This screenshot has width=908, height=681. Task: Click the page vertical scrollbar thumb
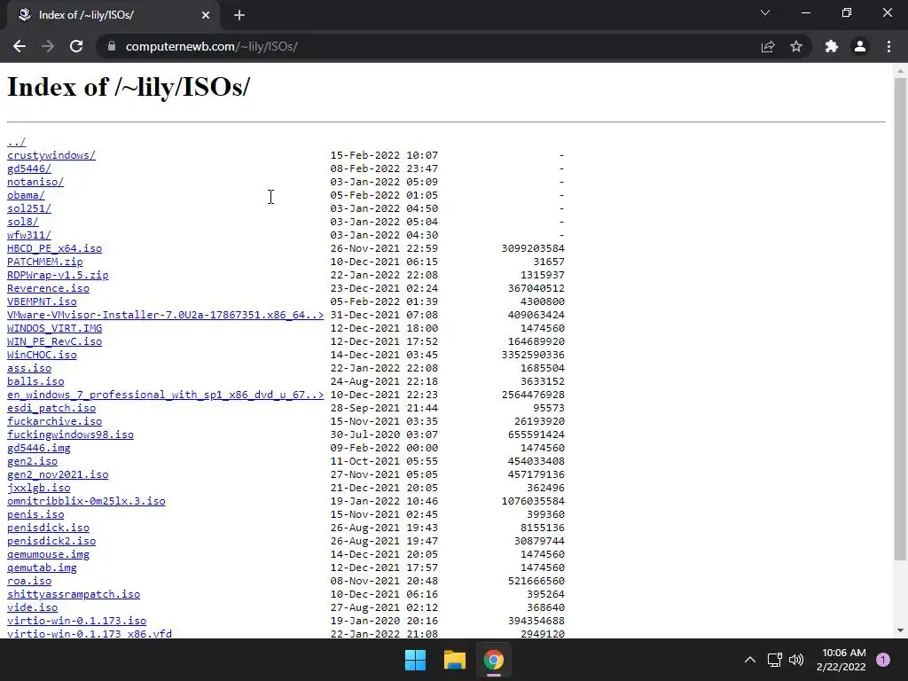click(x=900, y=319)
